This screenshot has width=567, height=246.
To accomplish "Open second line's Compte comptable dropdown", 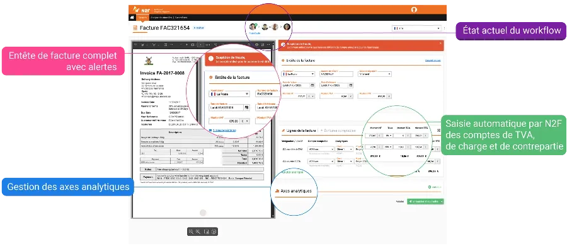I will point(321,161).
